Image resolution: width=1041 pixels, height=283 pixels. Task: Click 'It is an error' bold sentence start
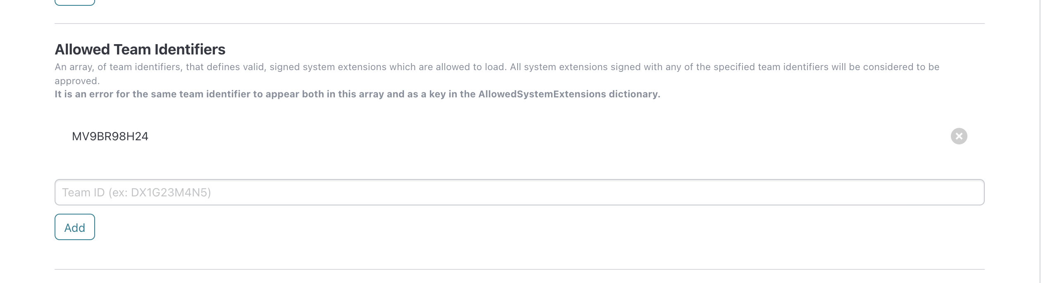click(x=84, y=94)
